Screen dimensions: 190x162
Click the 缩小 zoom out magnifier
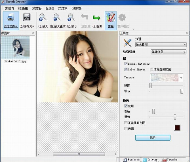pos(71,18)
